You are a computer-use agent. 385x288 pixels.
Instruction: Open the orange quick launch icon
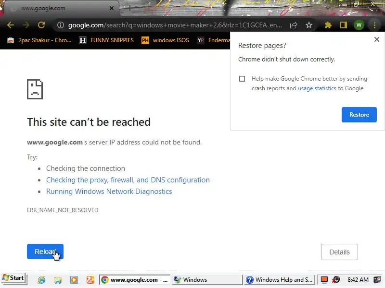90,280
